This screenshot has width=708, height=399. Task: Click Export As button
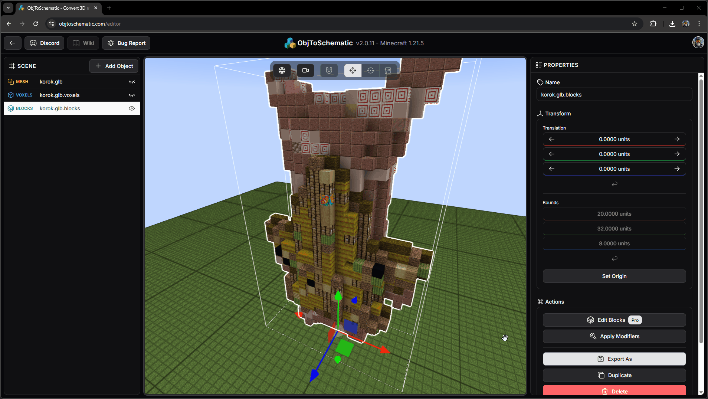(x=614, y=359)
